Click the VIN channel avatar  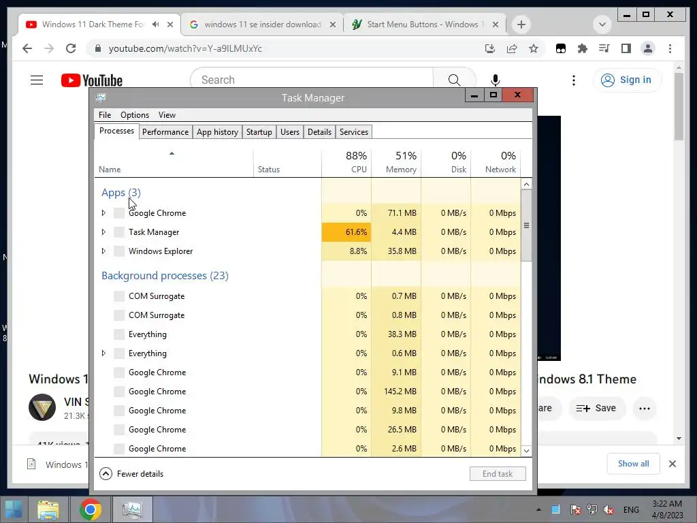[42, 407]
